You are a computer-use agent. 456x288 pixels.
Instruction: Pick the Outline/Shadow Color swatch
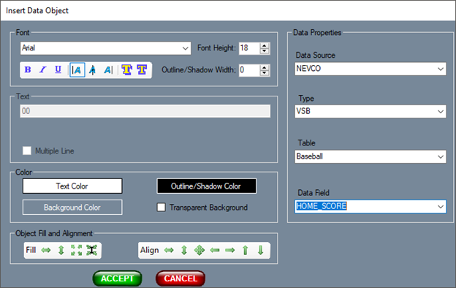pyautogui.click(x=207, y=186)
